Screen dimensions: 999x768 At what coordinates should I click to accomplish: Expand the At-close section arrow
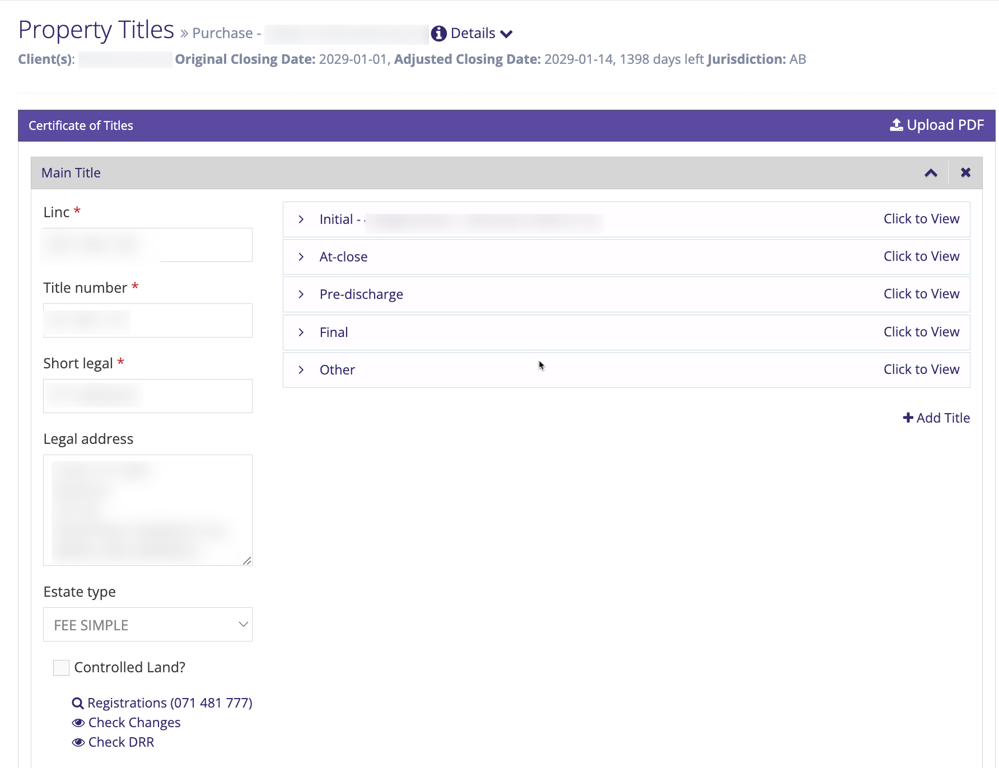[x=301, y=257]
